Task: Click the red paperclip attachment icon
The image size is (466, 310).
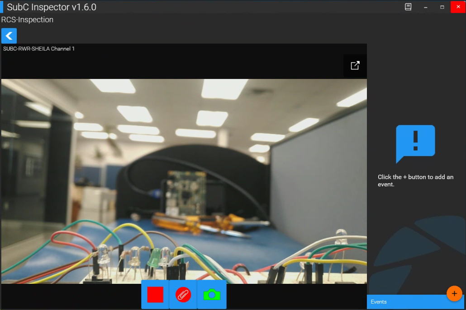Action: pyautogui.click(x=183, y=295)
